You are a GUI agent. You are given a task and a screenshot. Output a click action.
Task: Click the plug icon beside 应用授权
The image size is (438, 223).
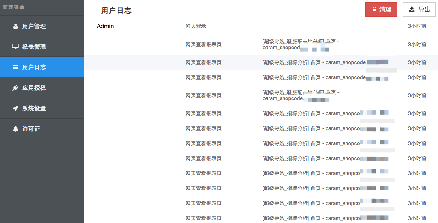15,88
